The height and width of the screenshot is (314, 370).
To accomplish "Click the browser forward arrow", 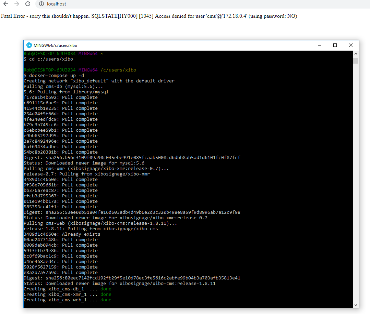I will 17,4.
